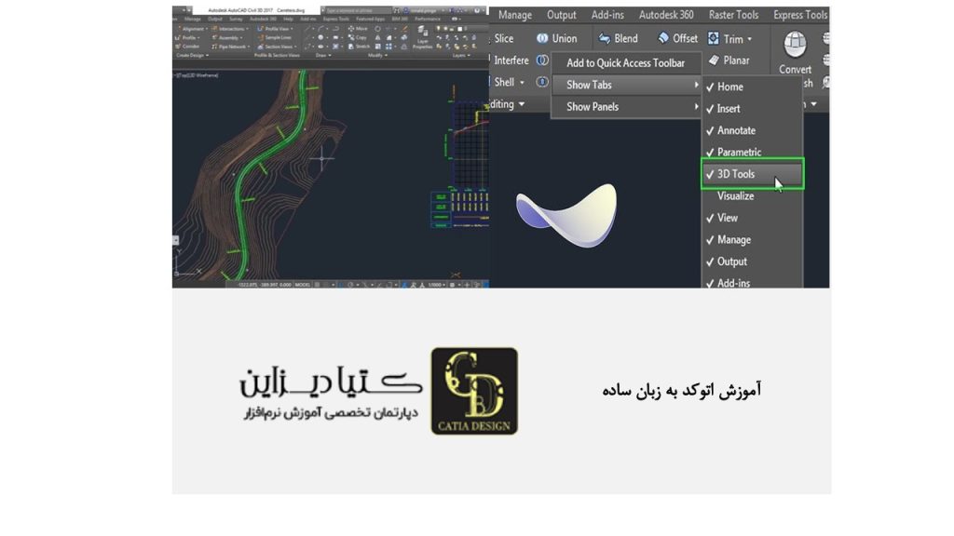Select the Interfere tool
954x536 pixels.
(513, 60)
